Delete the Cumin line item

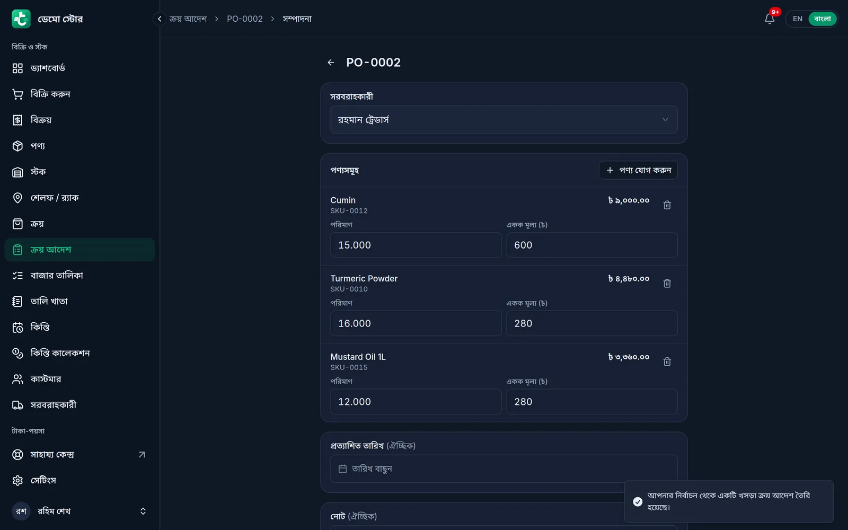(667, 205)
